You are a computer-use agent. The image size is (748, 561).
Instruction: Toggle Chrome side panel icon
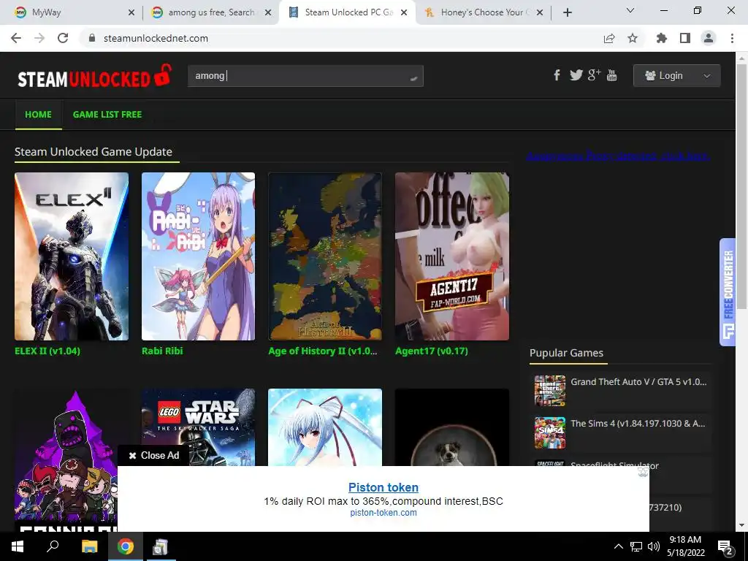click(685, 38)
